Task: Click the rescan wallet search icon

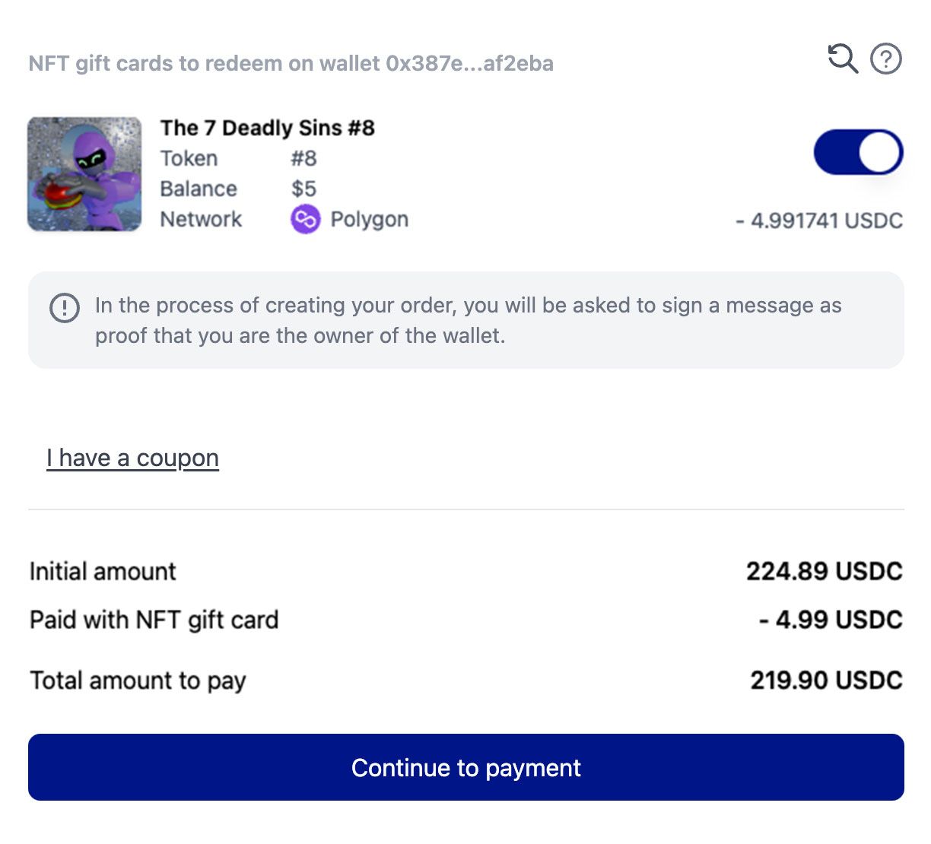Action: pos(842,59)
